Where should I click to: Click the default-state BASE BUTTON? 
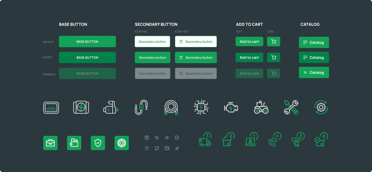pos(87,41)
